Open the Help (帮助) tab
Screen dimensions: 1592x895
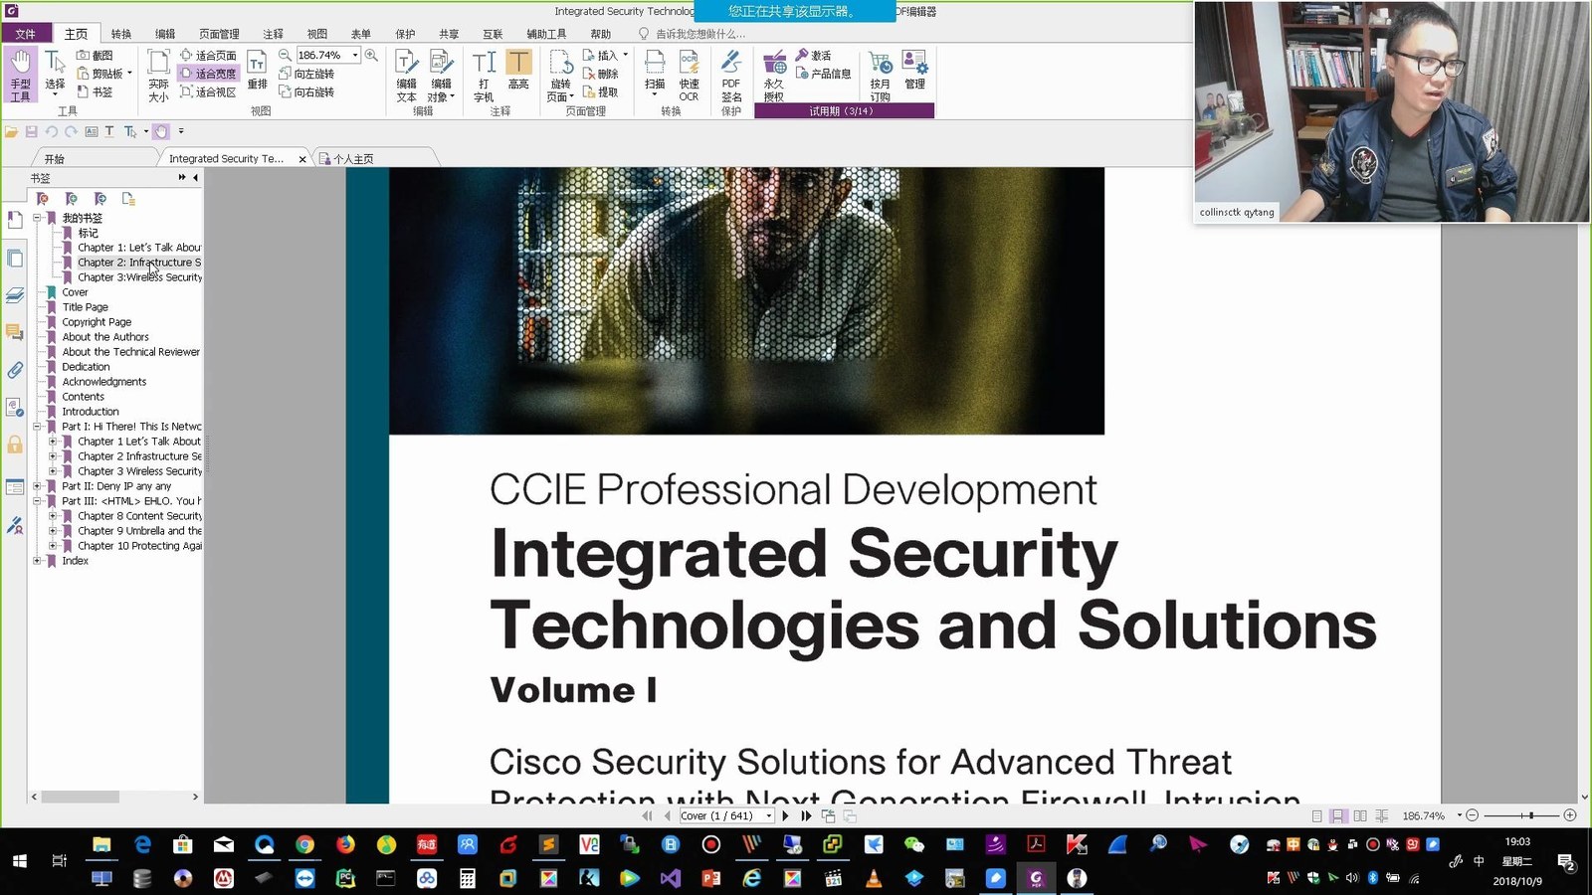(x=601, y=34)
